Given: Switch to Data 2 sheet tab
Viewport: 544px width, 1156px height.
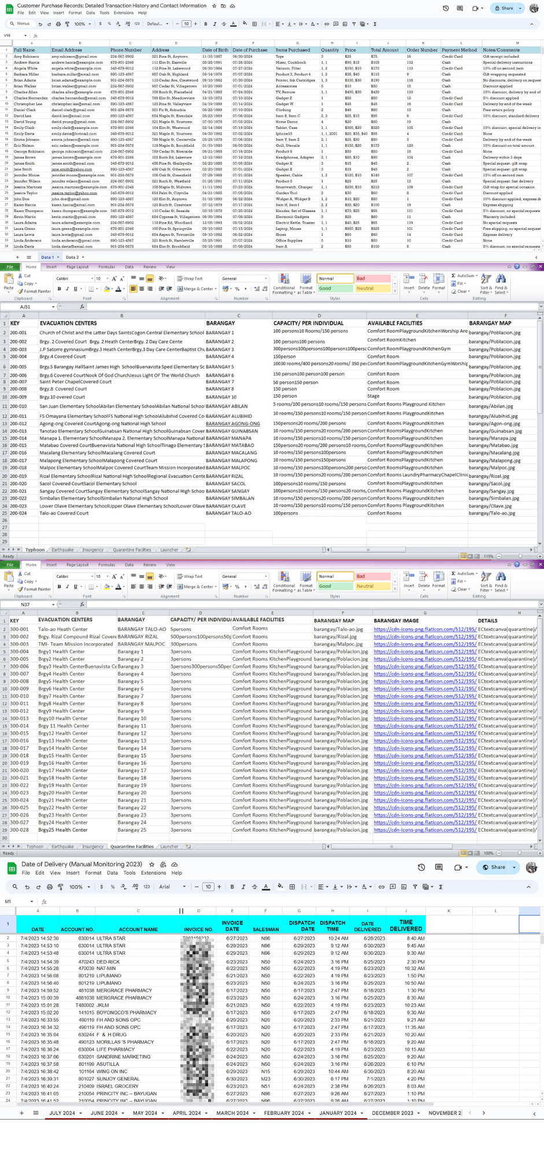Looking at the screenshot, I should point(72,257).
